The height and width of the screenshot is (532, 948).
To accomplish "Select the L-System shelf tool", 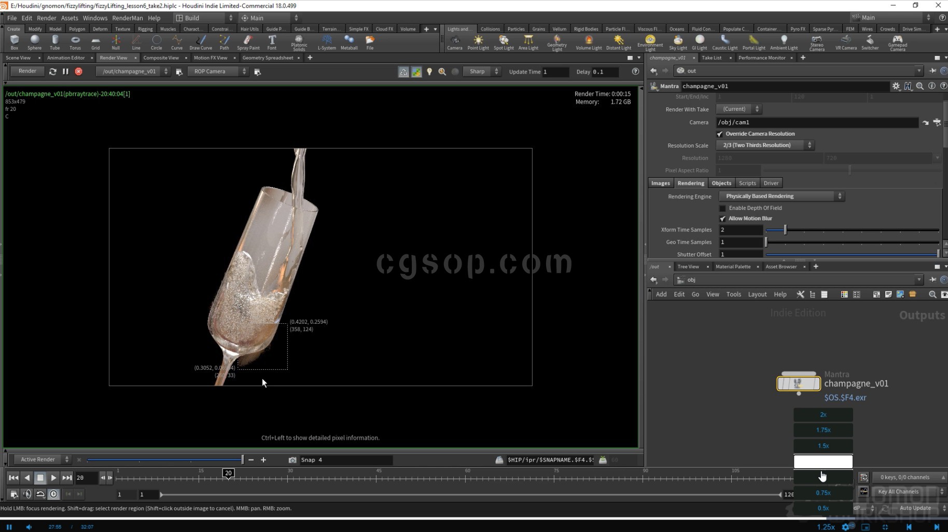I will pyautogui.click(x=327, y=42).
